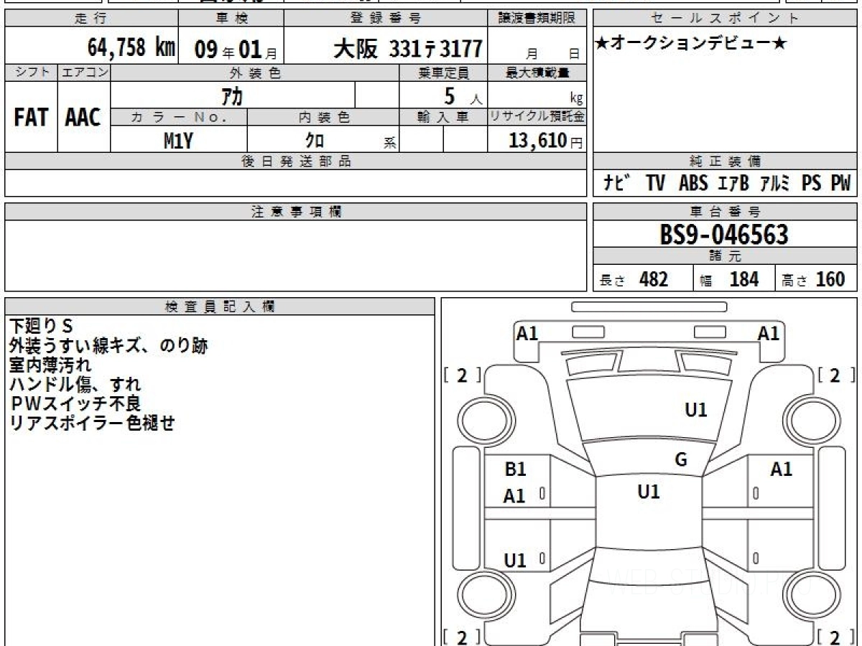Select the PS equipment entry
Screen dimensions: 862x646
tap(811, 184)
